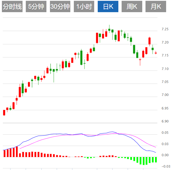Select the active 日K tab

[x=108, y=6]
